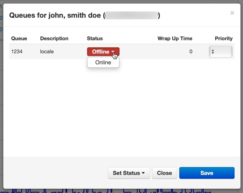Click queue number 1234 cell
This screenshot has width=243, height=193.
17,51
